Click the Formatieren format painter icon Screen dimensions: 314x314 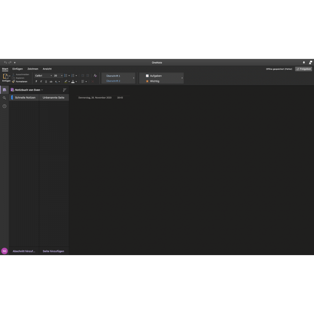tap(13, 82)
